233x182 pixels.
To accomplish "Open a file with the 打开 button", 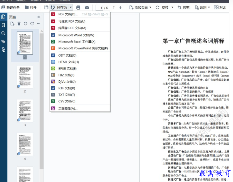I will (x=31, y=7).
